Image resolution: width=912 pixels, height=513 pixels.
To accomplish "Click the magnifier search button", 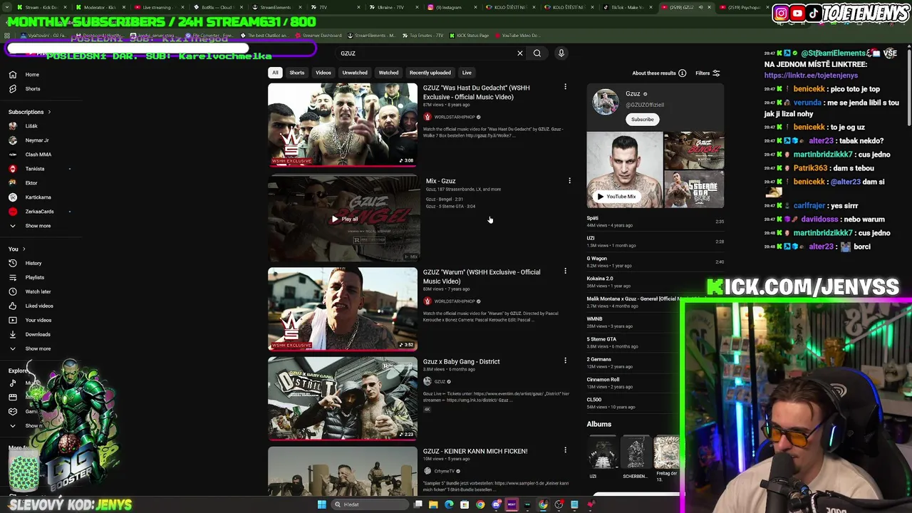I will (x=537, y=53).
